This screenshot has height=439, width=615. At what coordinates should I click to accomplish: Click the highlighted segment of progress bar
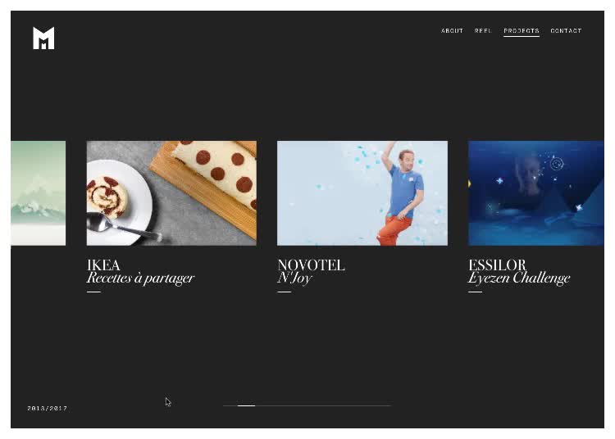pos(246,405)
